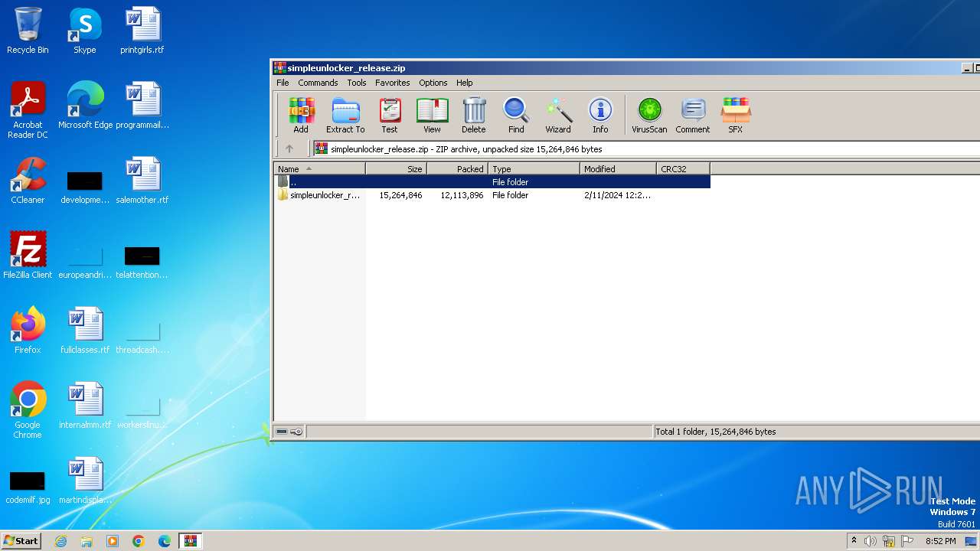The height and width of the screenshot is (551, 980).
Task: Go up one folder level arrow
Action: 289,149
